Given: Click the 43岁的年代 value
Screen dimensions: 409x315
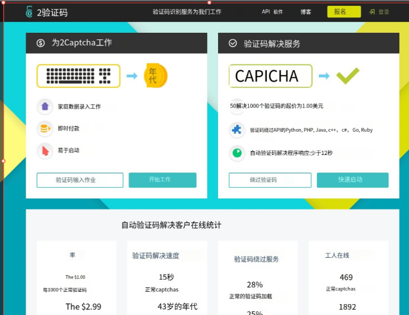Looking at the screenshot, I should click(x=177, y=307).
